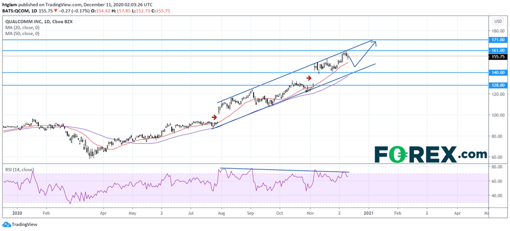Select the 140.00 price level label
Screen dimensions: 510x231
click(498, 72)
